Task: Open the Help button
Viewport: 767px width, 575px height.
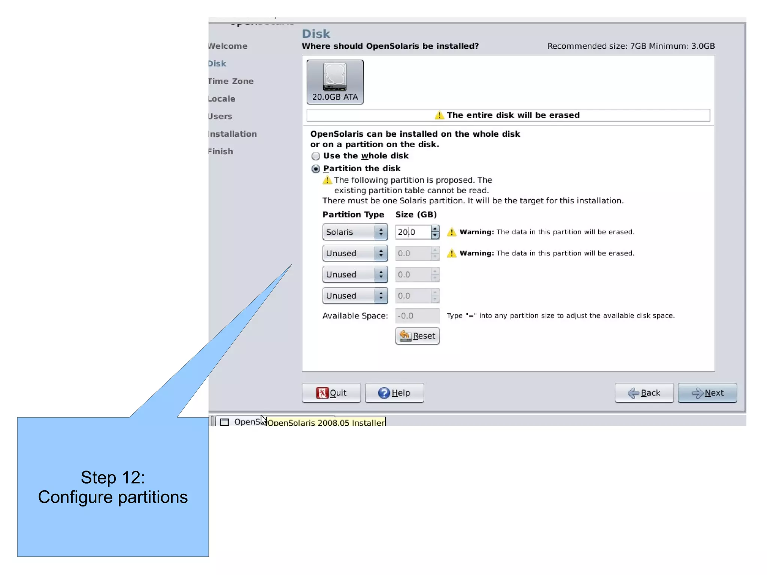Action: [x=394, y=393]
